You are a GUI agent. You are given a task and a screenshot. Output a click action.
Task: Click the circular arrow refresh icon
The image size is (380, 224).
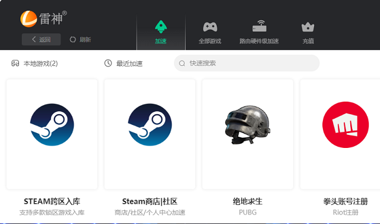pyautogui.click(x=72, y=39)
